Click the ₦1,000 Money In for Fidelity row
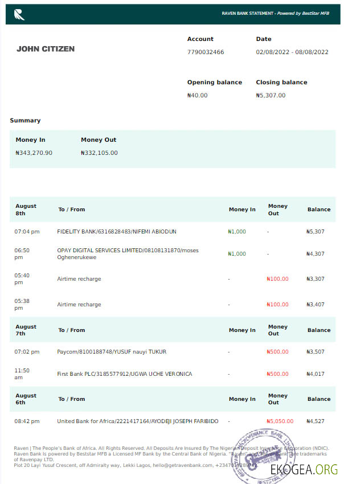This screenshot has height=484, width=344. coord(237,232)
